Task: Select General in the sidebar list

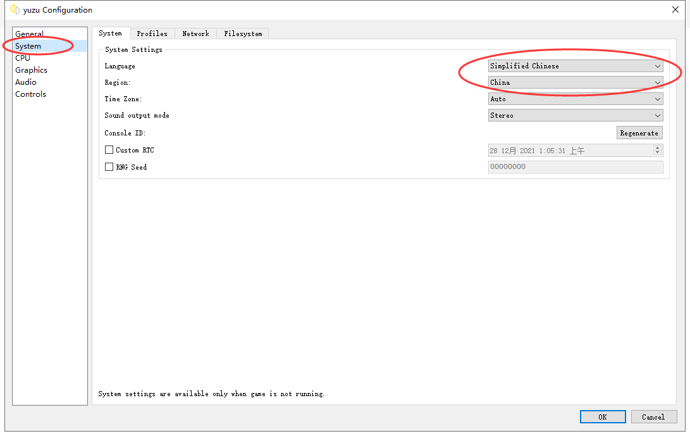Action: click(30, 34)
